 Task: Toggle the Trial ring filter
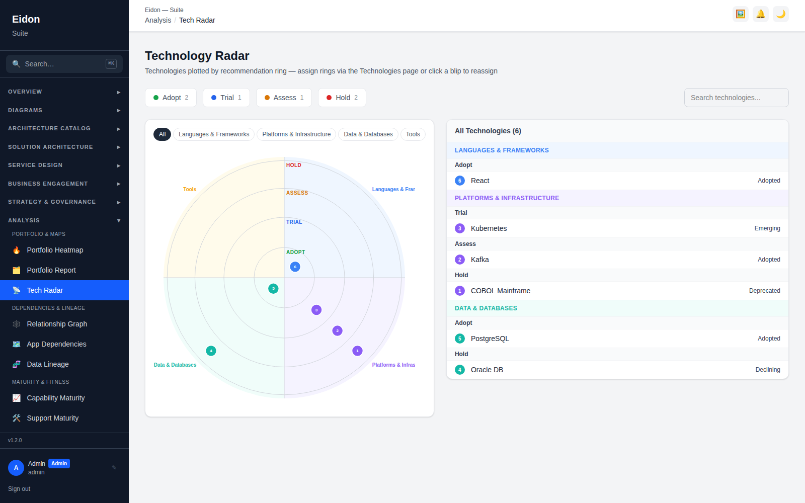point(226,98)
